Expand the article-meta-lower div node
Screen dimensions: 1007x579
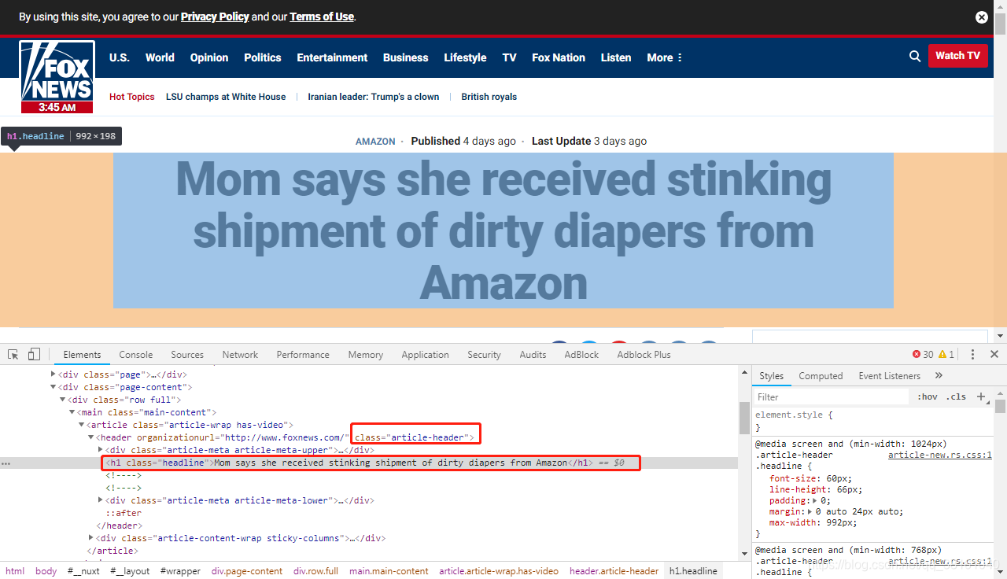pos(100,500)
